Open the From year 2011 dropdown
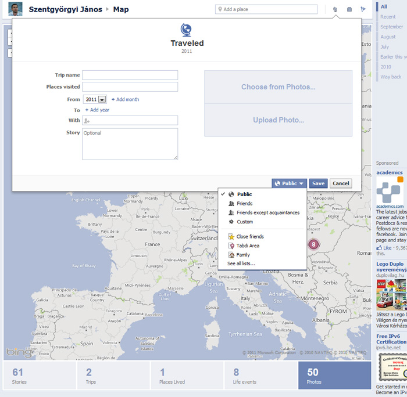 click(95, 99)
